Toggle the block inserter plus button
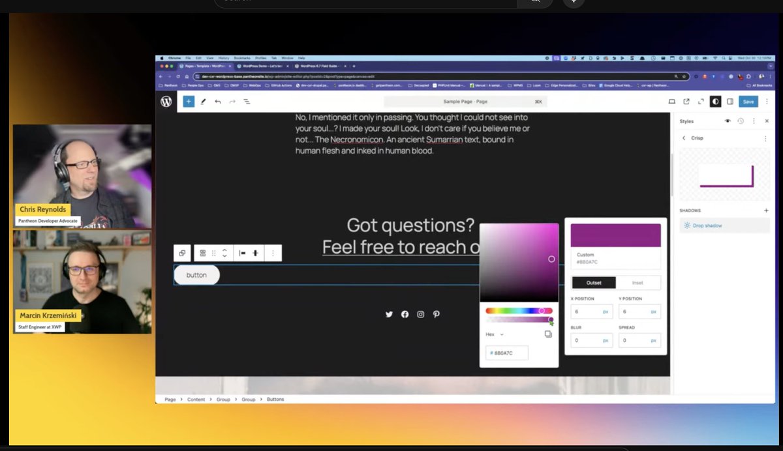The width and height of the screenshot is (783, 451). tap(188, 102)
